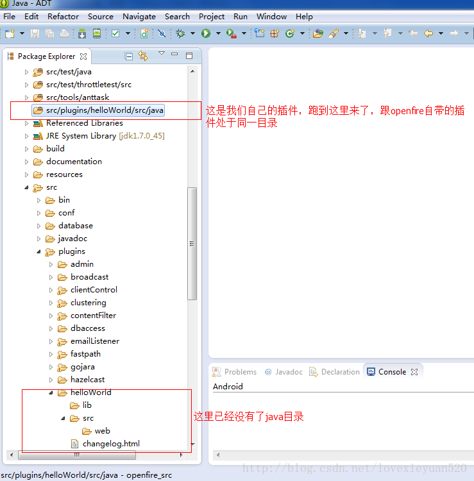This screenshot has width=474, height=481.
Task: Click the New Android XML file icon
Action: [x=144, y=33]
